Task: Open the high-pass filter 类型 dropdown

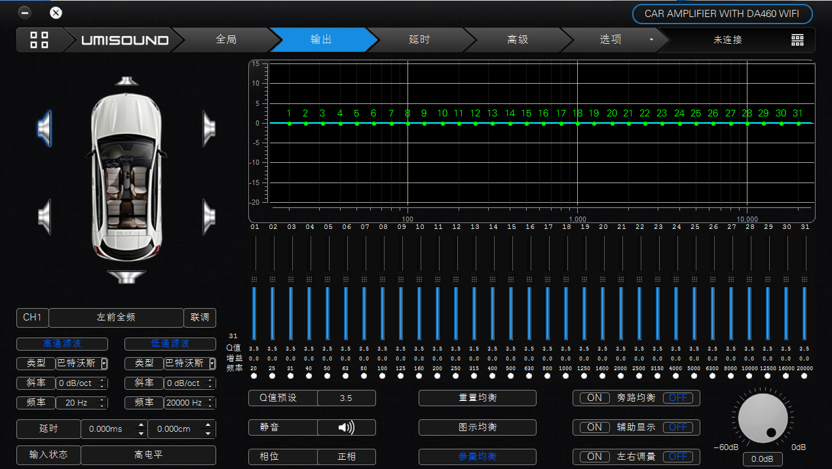Action: (104, 363)
